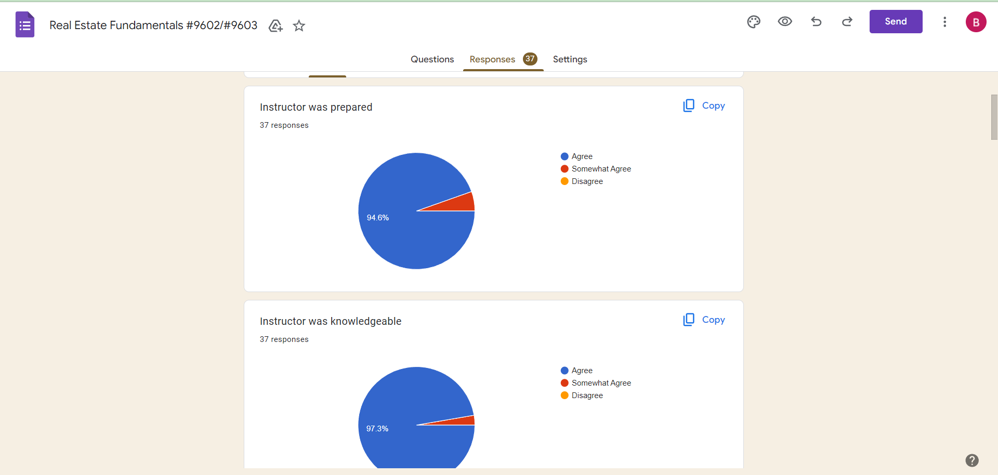Click Agree legend in prepared chart
998x475 pixels.
(x=576, y=156)
